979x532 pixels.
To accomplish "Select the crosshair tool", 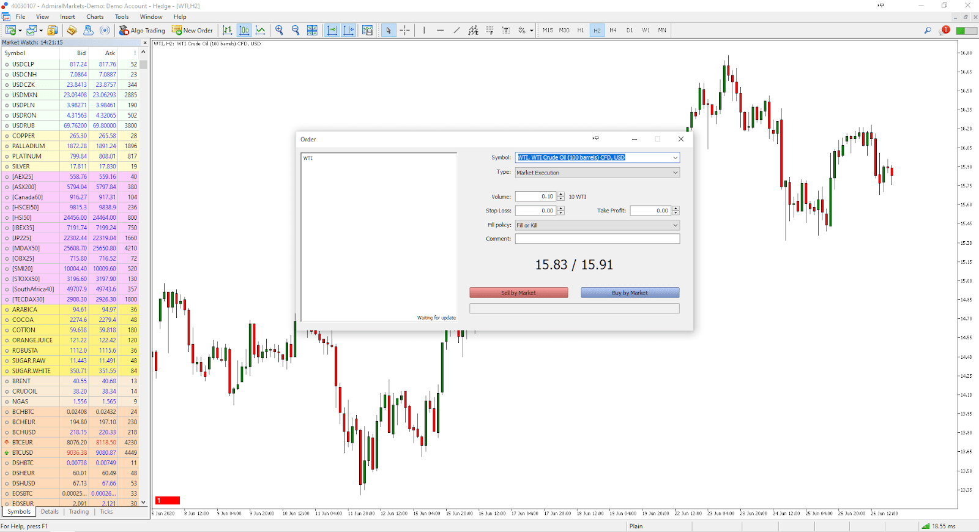I will pyautogui.click(x=405, y=30).
